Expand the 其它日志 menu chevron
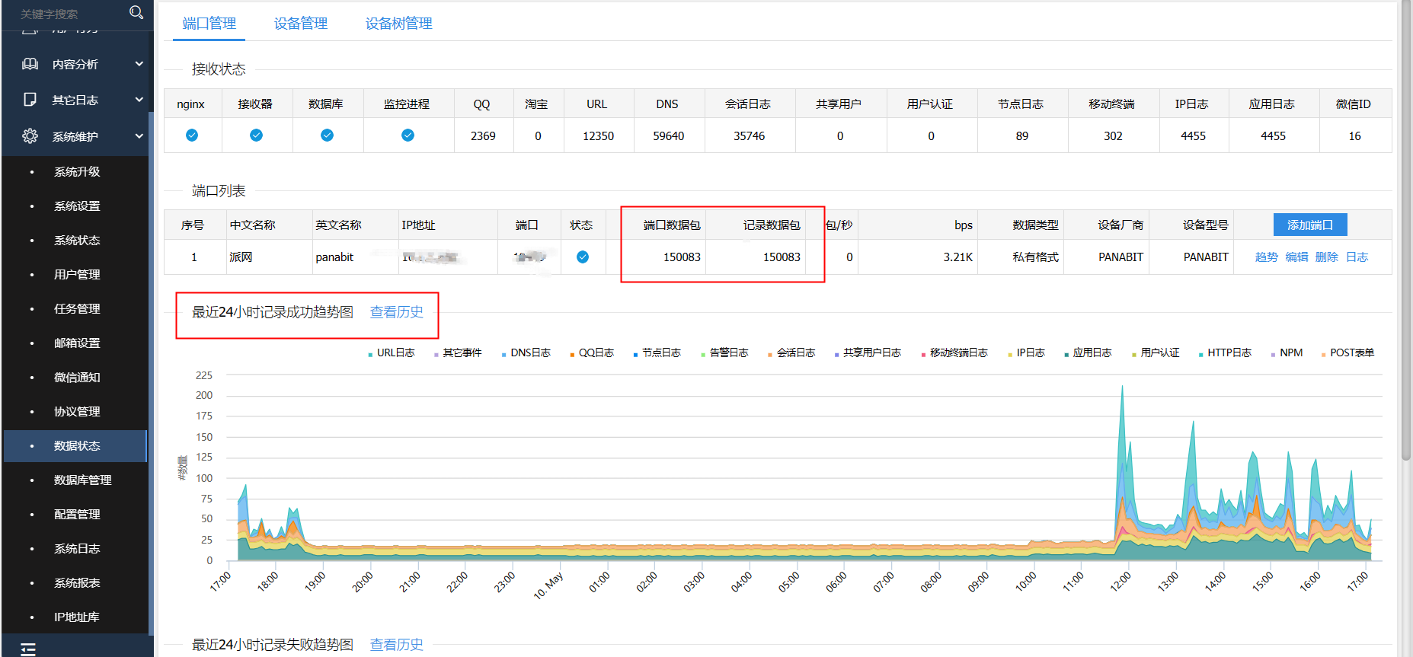 139,100
